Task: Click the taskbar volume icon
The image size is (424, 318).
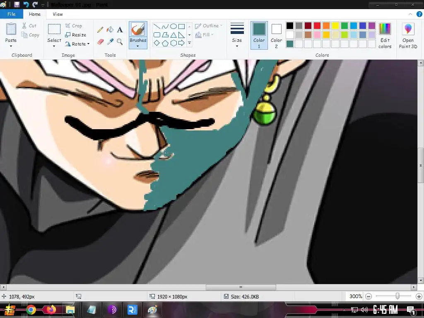Action: pos(364,310)
